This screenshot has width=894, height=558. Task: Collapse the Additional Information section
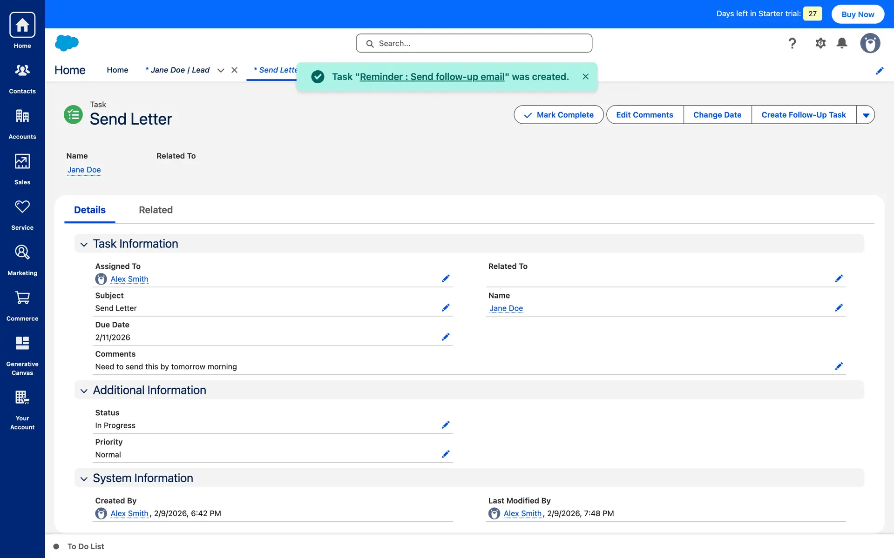click(84, 391)
